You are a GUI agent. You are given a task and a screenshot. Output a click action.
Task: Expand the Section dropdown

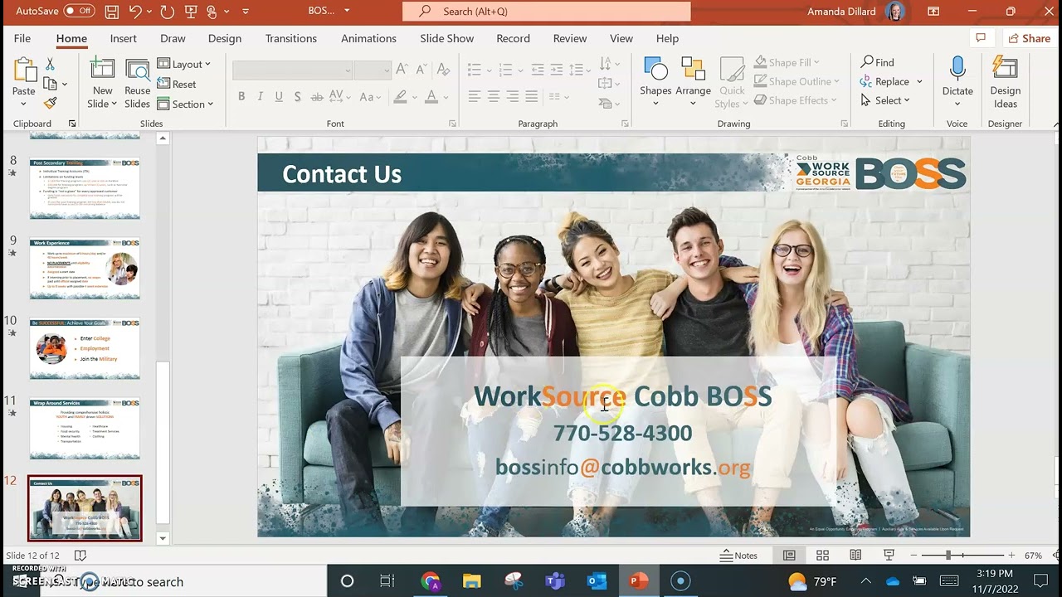coord(186,104)
